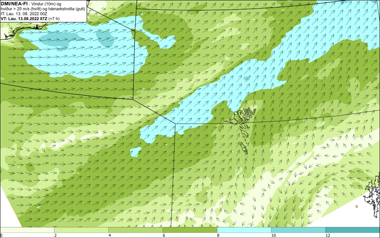Click the island coastline outline above the legend's teal end

tap(372, 196)
